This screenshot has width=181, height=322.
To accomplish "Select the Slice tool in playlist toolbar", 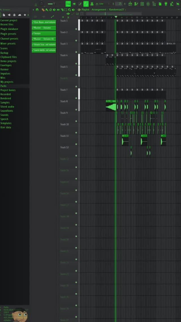I will tap(62, 10).
